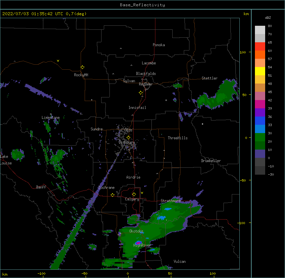Click the yellow diamond marker below RedDeer
Viewport: 285px width, 278px height.
[141, 93]
